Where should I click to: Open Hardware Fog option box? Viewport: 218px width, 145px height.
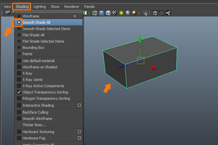(79, 138)
